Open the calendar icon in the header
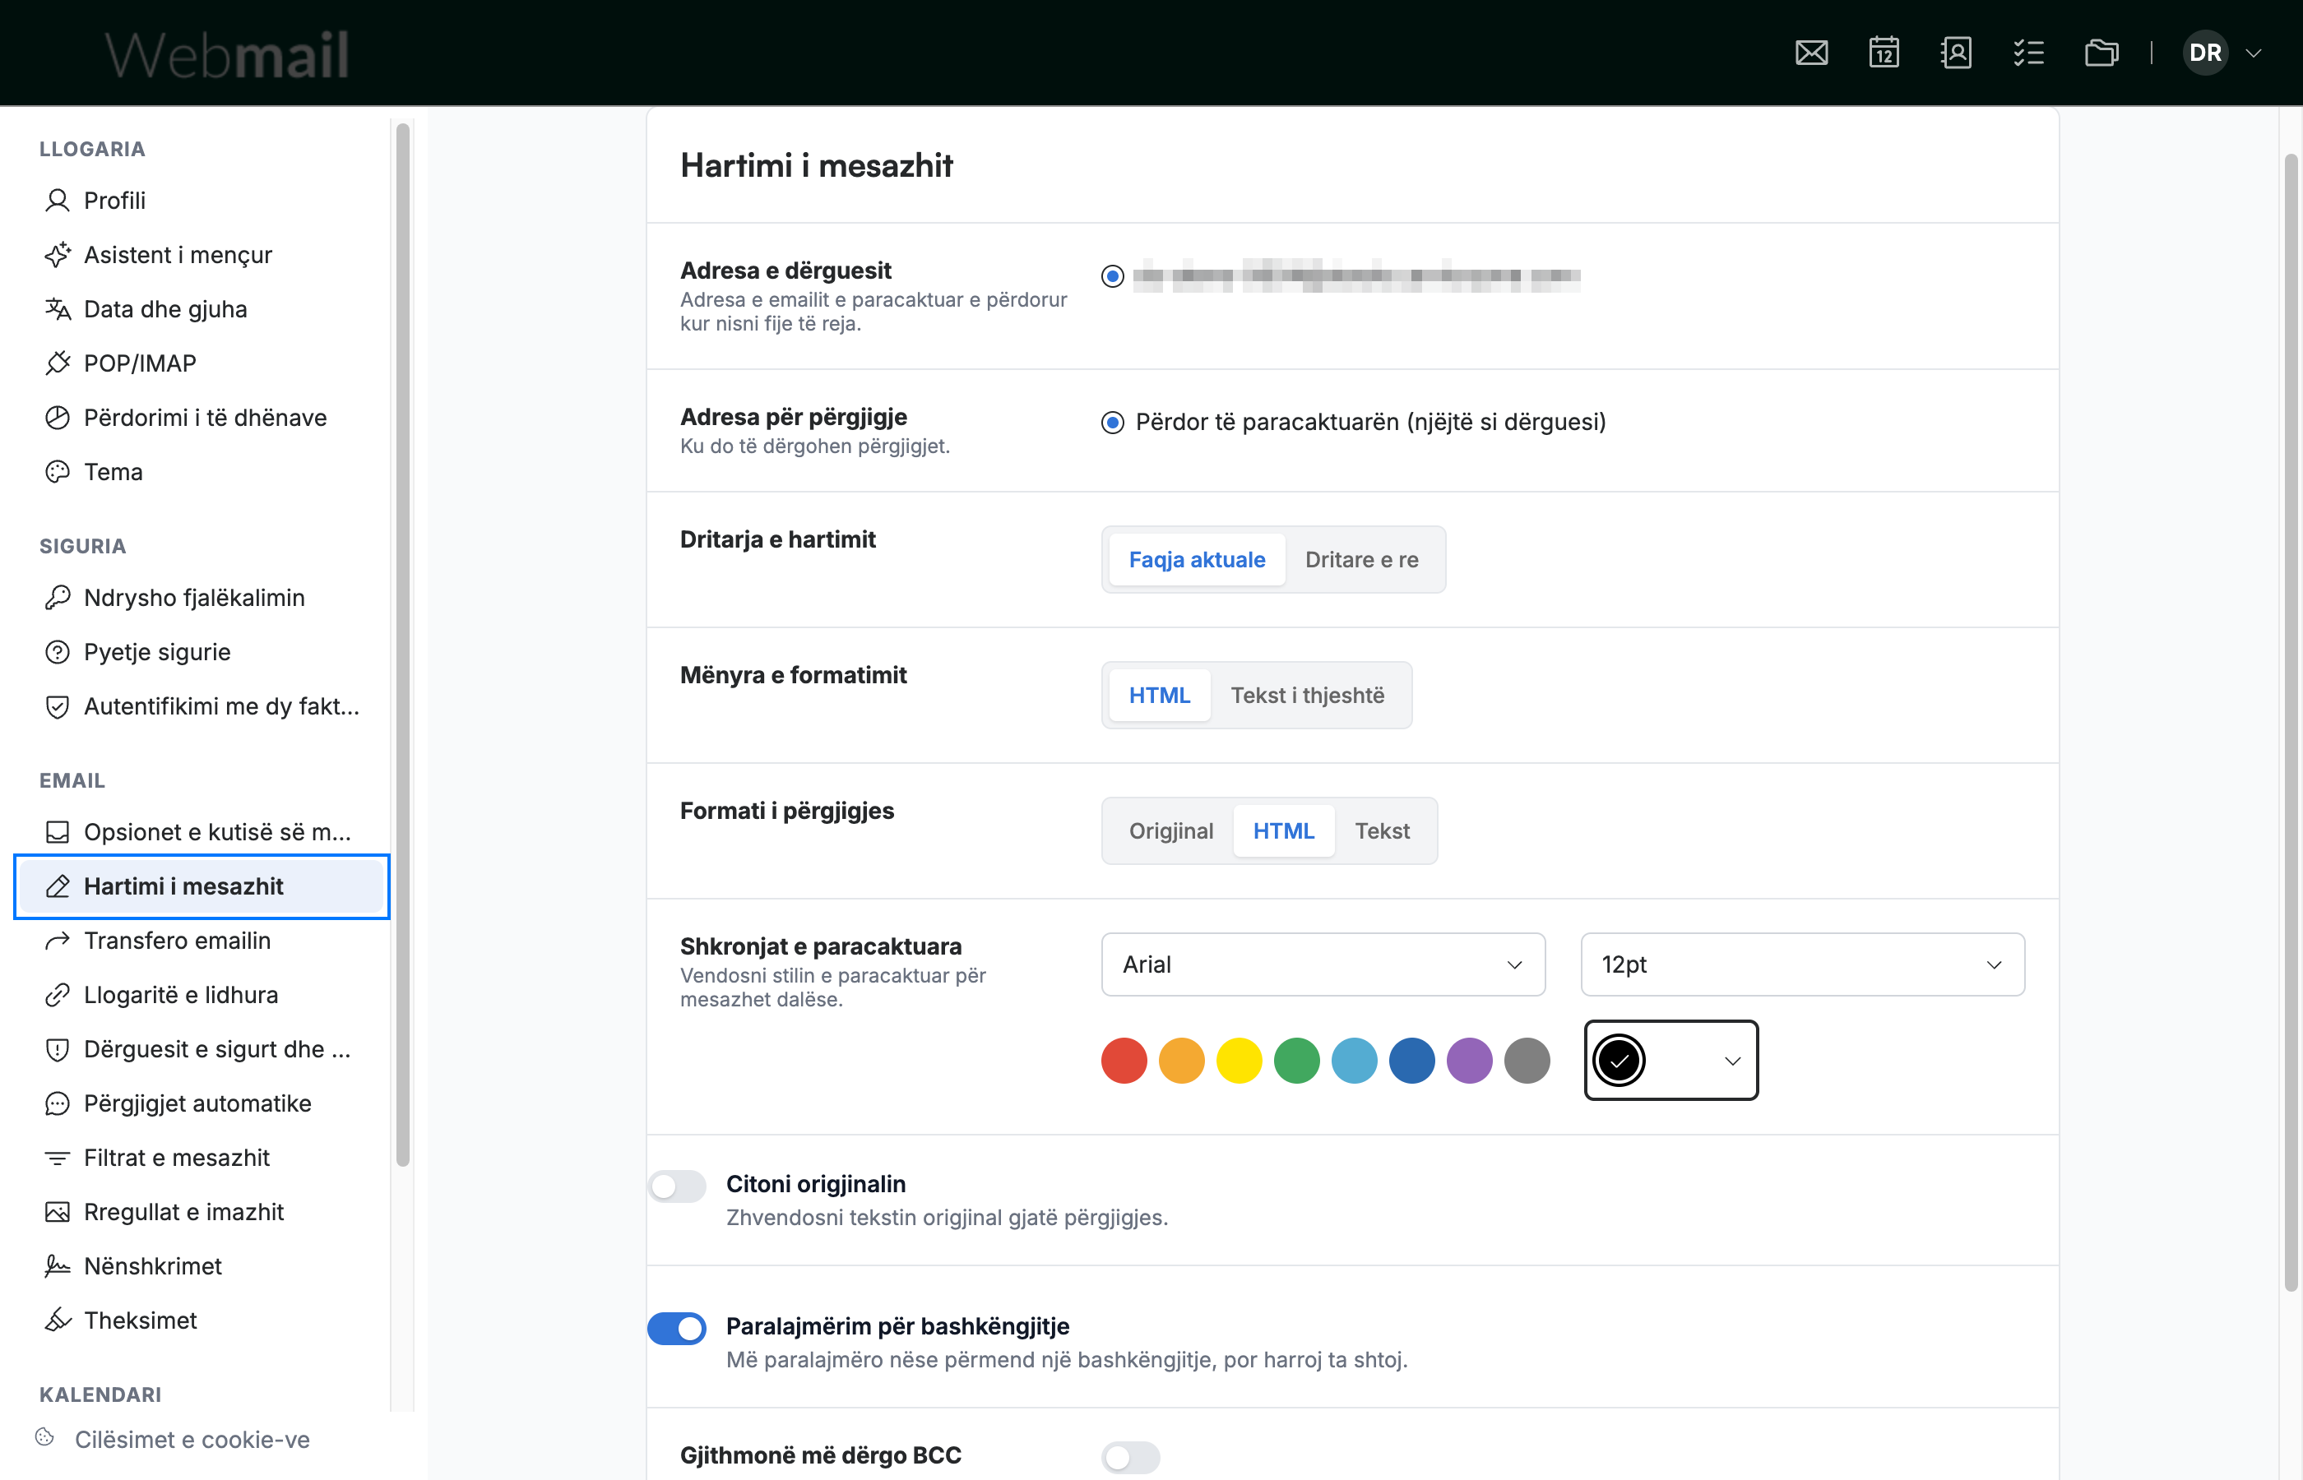This screenshot has height=1480, width=2303. coord(1884,53)
